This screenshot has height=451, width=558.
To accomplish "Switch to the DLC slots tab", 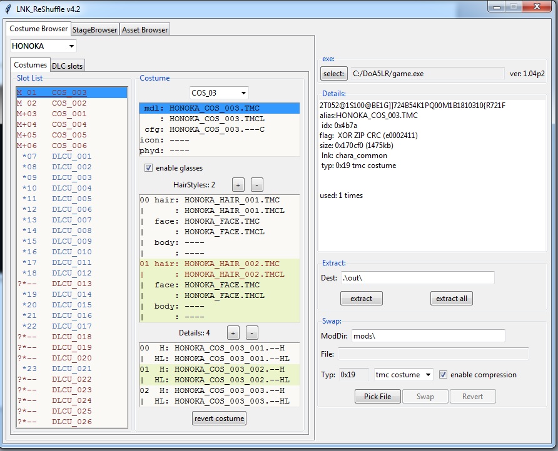I will [x=67, y=66].
